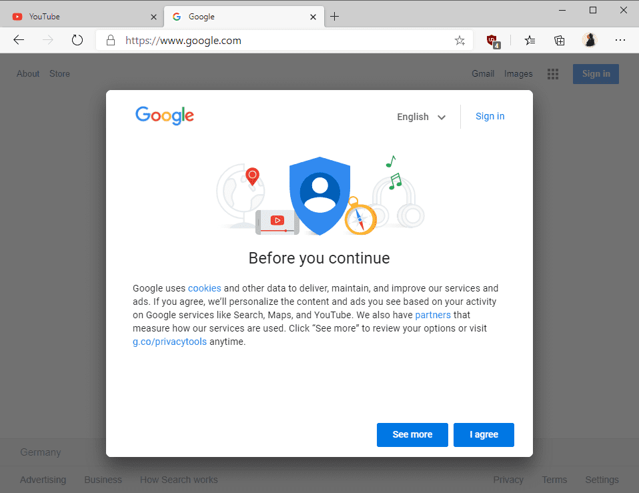
Task: Open a new browser tab
Action: coord(335,16)
